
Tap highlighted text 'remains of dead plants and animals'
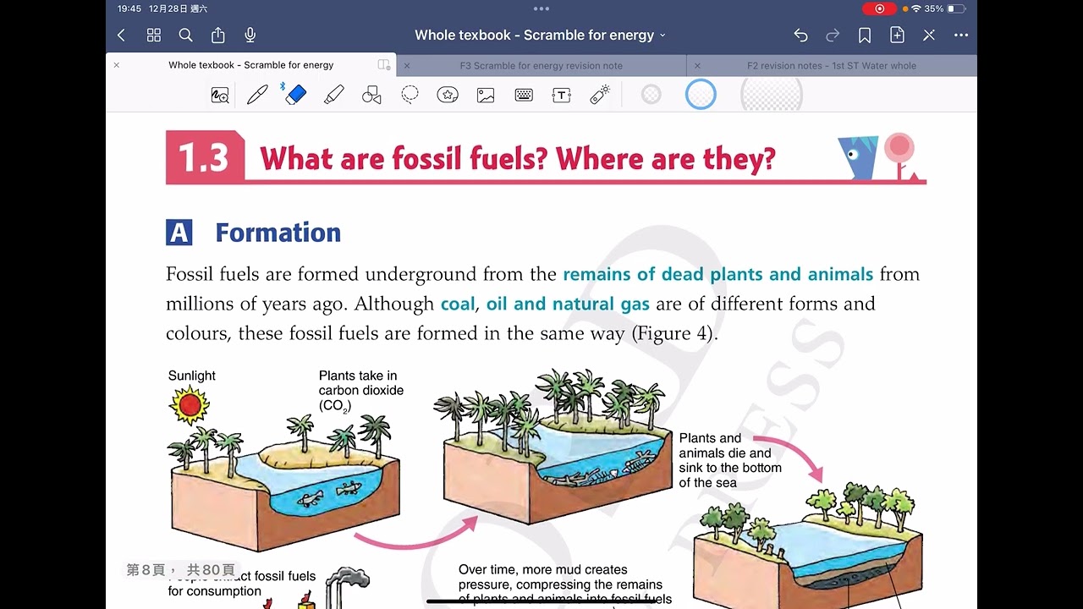[x=717, y=274]
